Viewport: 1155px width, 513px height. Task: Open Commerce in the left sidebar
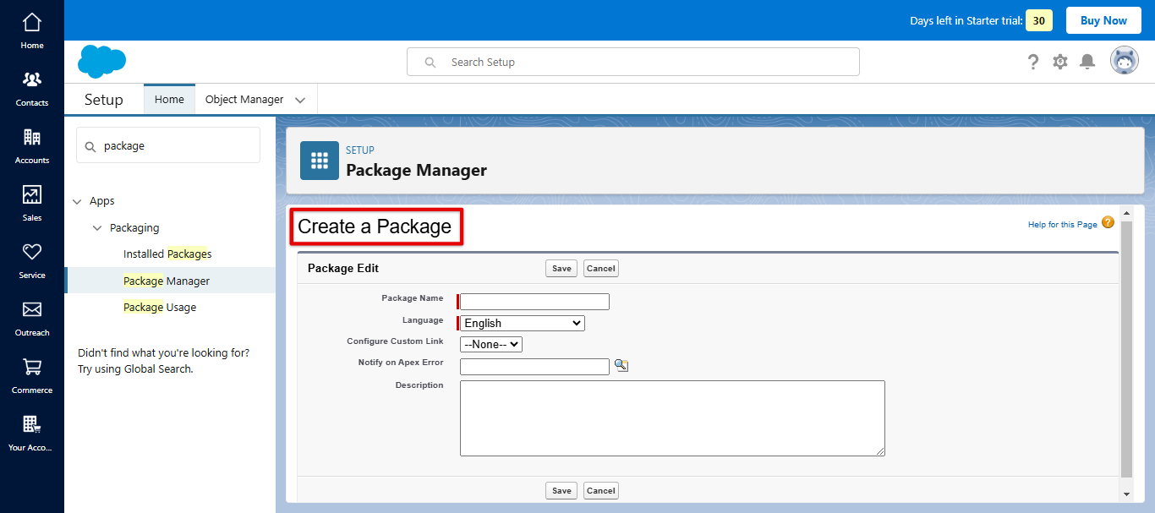[x=32, y=375]
